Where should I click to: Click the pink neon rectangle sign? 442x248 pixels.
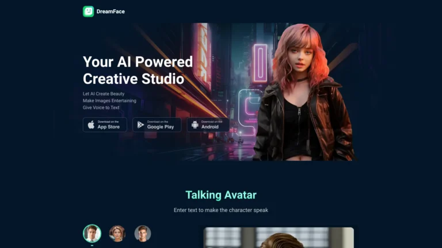tap(260, 63)
